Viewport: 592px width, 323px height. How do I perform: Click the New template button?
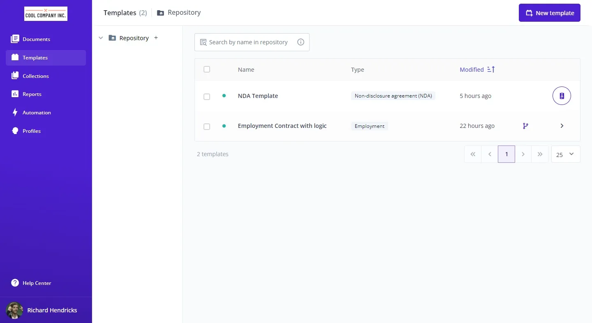point(549,13)
